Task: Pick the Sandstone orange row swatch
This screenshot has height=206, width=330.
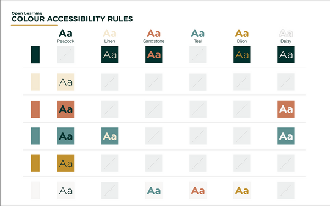Action: (35, 109)
